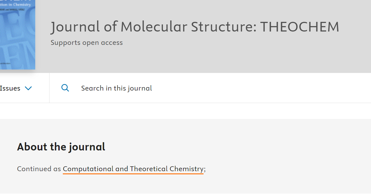Open the Issues menu
Image resolution: width=371 pixels, height=195 pixels.
[16, 88]
